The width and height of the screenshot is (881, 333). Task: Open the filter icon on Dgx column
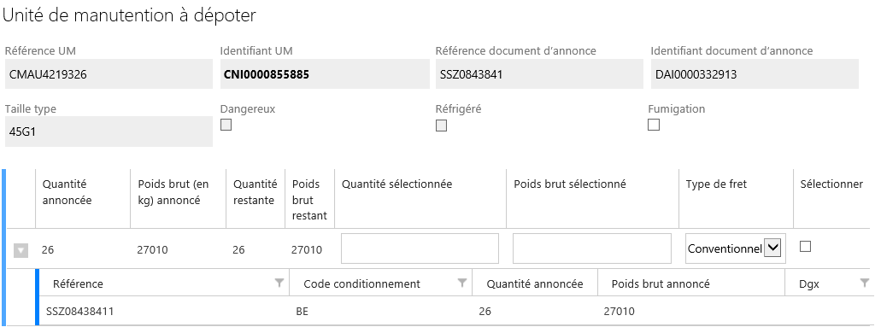(x=865, y=283)
